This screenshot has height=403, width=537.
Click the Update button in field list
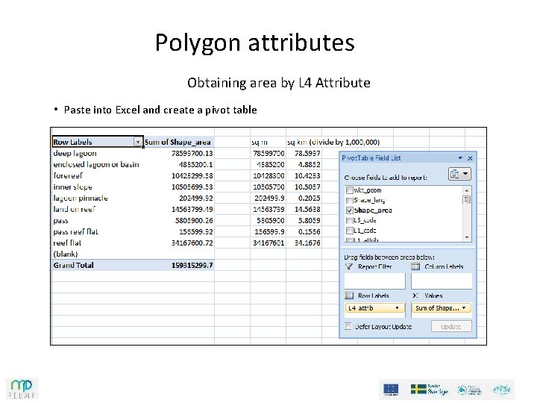click(451, 326)
